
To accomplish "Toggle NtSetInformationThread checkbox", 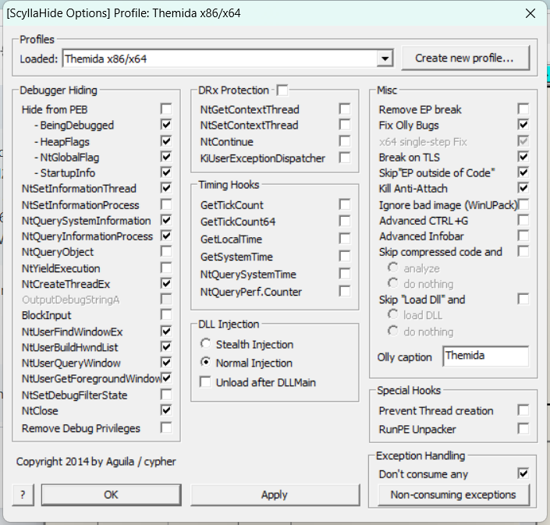I will pyautogui.click(x=166, y=188).
